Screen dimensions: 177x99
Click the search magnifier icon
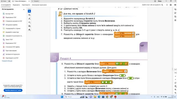162,5
